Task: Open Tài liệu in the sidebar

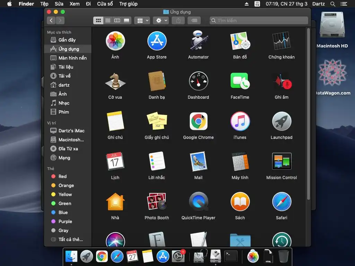Action: point(68,67)
